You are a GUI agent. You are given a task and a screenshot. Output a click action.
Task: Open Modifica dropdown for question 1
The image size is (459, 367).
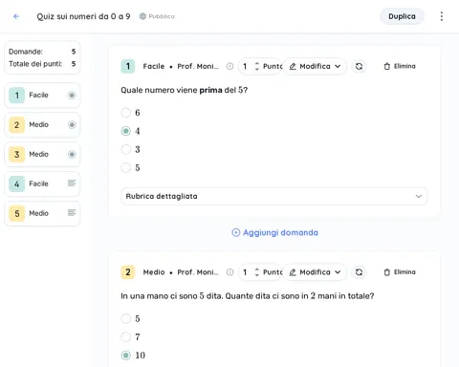tap(315, 66)
